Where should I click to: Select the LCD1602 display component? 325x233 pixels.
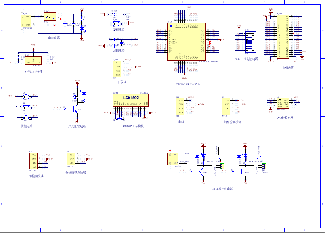[131, 100]
